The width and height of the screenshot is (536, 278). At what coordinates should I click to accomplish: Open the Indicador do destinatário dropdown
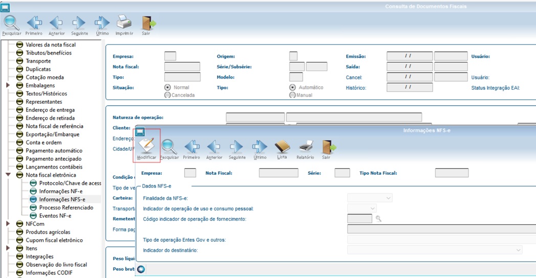pyautogui.click(x=435, y=250)
